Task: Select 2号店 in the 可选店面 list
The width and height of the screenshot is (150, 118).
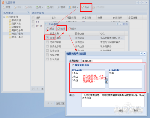Action: (75, 77)
